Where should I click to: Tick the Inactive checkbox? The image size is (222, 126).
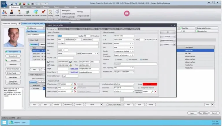point(92,36)
